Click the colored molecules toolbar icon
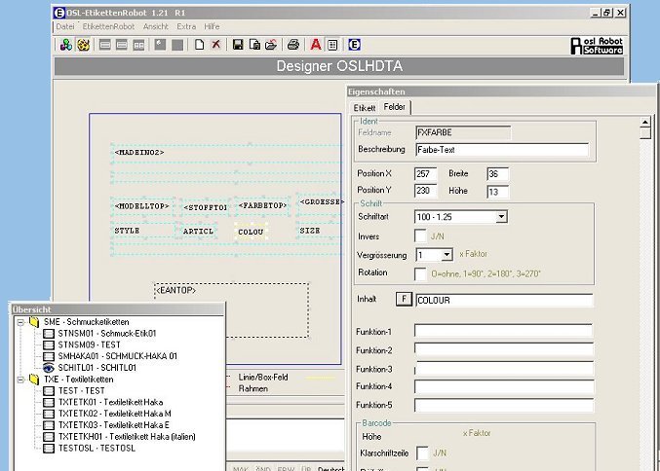660x471 pixels. click(66, 45)
